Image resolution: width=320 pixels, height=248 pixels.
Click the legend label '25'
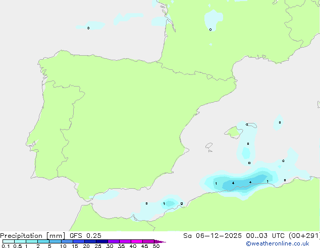[98, 246]
